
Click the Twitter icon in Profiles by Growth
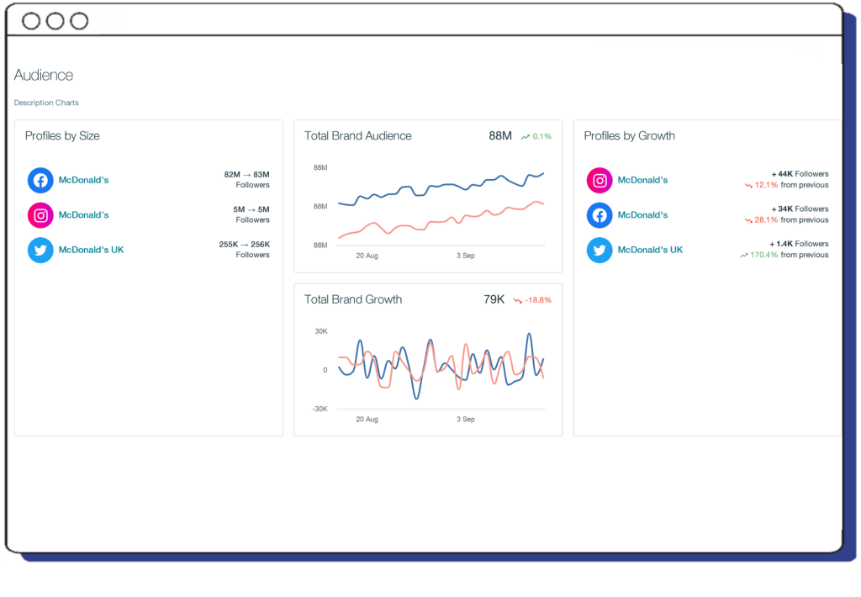pos(600,250)
